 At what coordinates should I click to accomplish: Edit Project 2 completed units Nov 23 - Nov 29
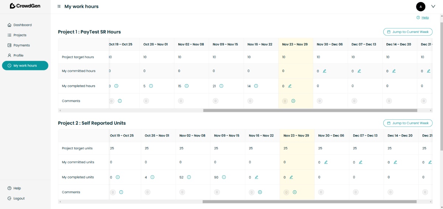coord(291,177)
